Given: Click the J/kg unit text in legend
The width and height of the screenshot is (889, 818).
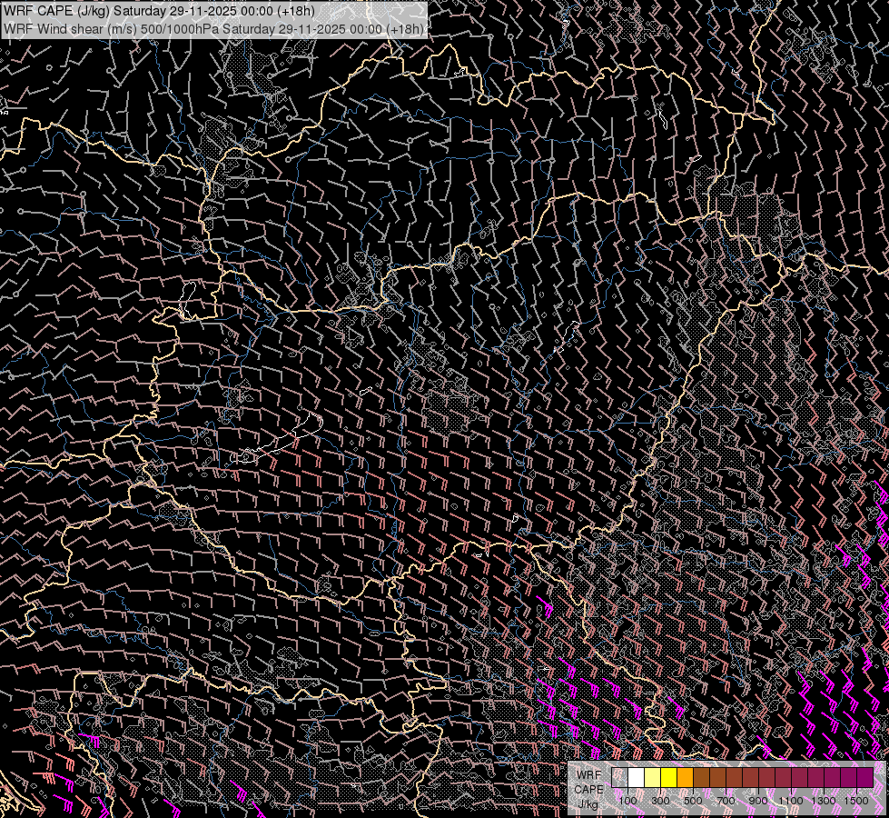Looking at the screenshot, I should point(588,804).
